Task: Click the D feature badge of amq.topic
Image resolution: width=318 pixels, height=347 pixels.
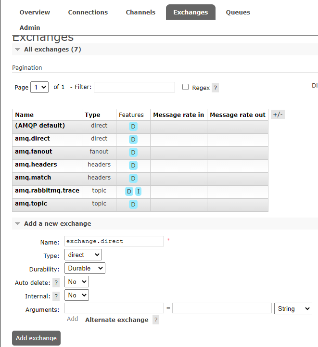Action: coord(133,204)
